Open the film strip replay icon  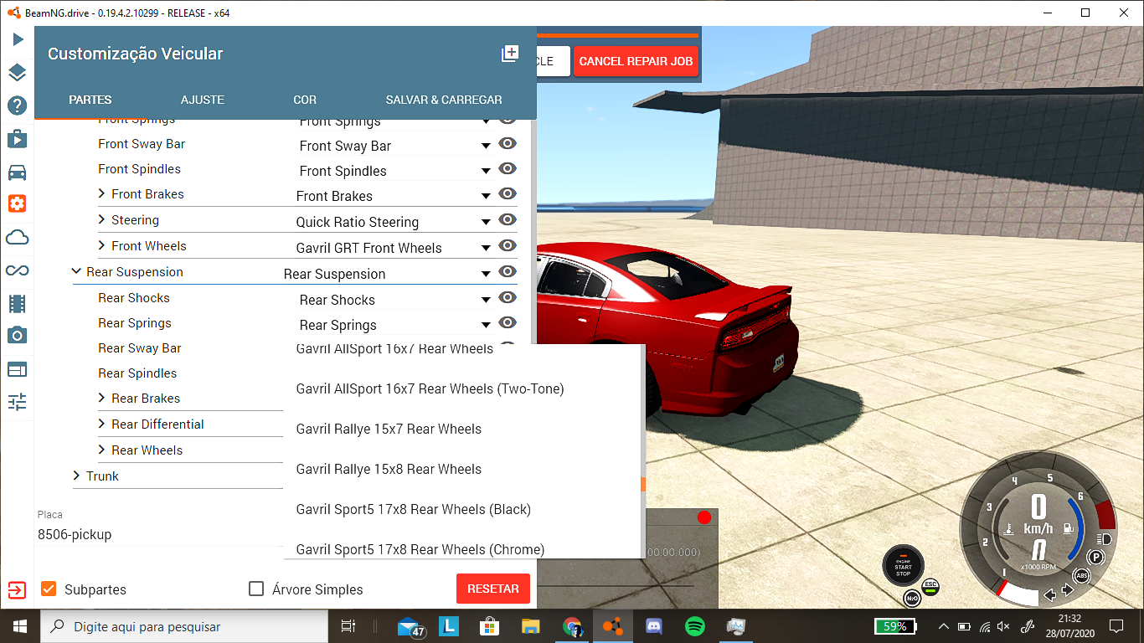tap(18, 303)
